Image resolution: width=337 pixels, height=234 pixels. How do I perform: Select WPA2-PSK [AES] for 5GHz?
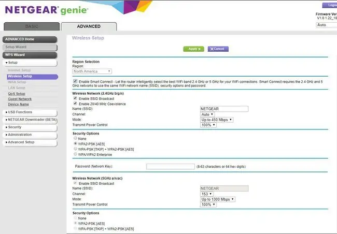click(76, 223)
